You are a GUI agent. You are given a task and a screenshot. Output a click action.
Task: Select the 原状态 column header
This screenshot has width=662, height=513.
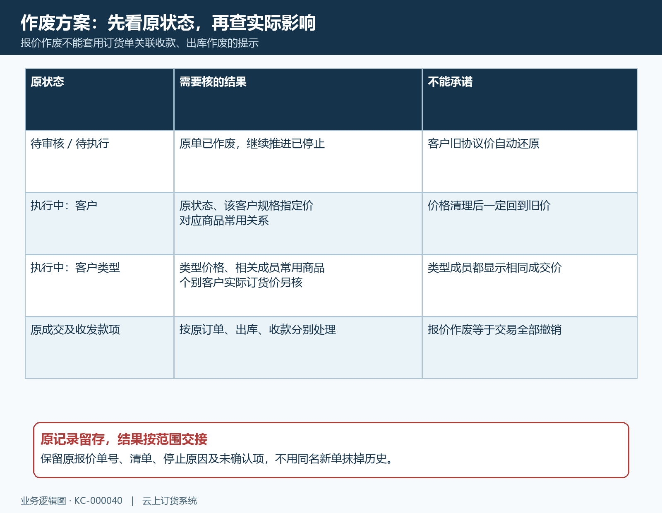(99, 100)
